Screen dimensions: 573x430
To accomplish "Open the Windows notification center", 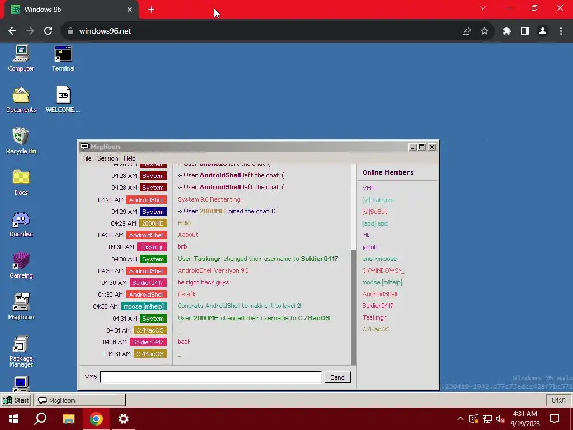I will pos(555,419).
